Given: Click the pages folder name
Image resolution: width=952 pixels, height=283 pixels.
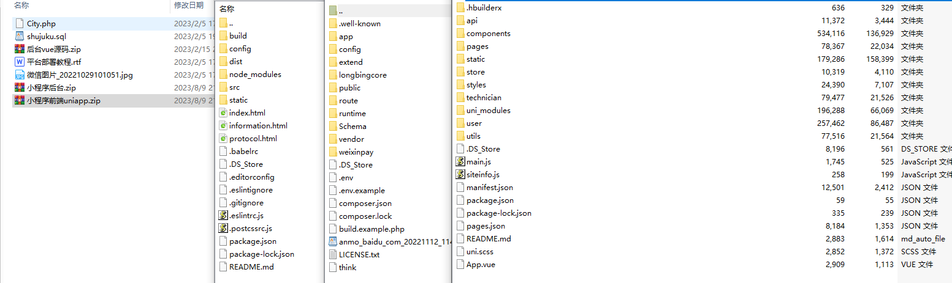Looking at the screenshot, I should [478, 46].
